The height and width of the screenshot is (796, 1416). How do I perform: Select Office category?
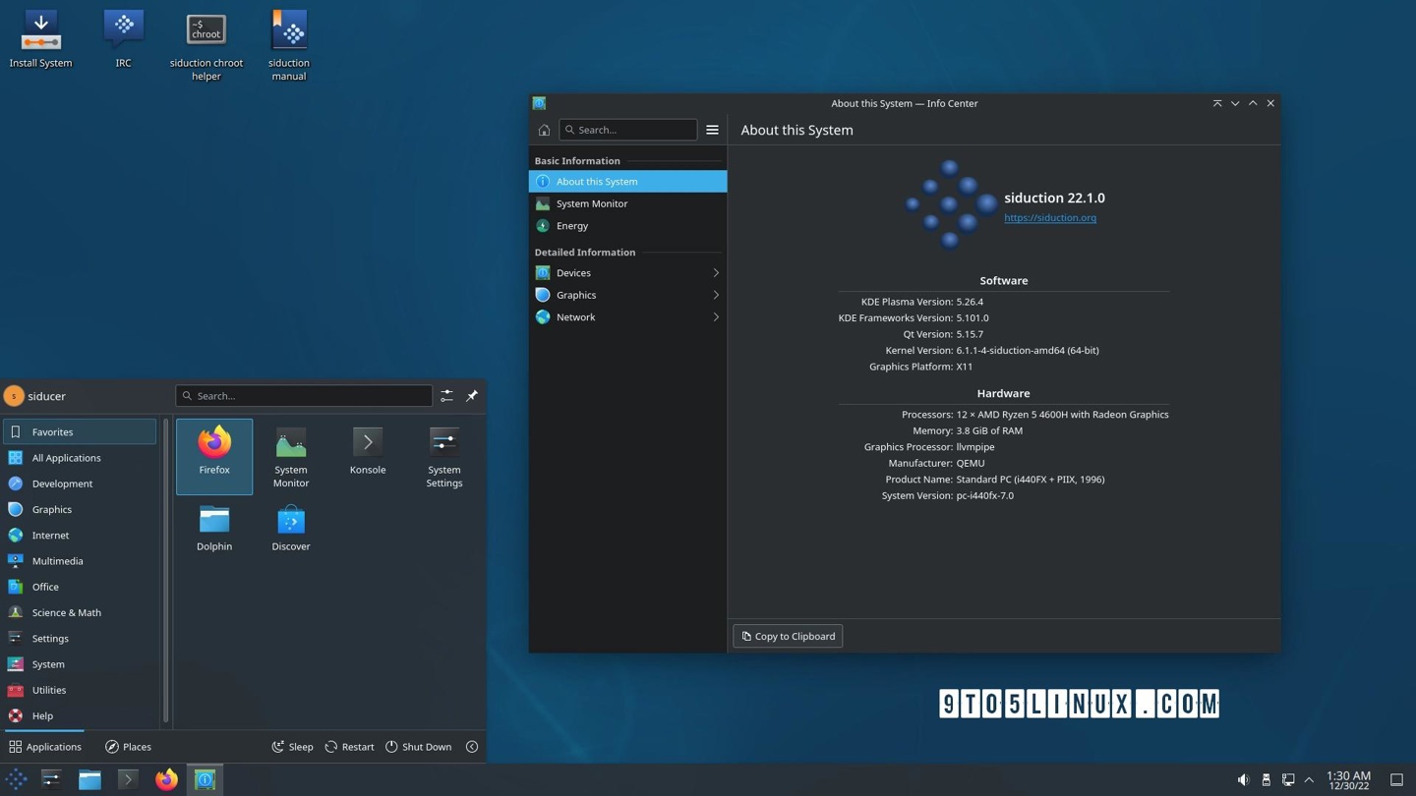80,587
